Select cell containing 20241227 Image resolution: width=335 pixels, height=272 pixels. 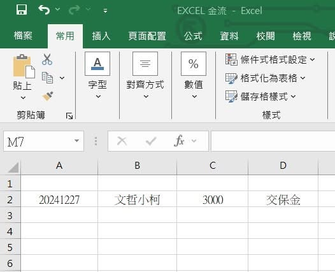tap(59, 199)
